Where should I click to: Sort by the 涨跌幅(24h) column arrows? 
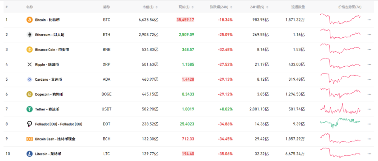[231, 7]
